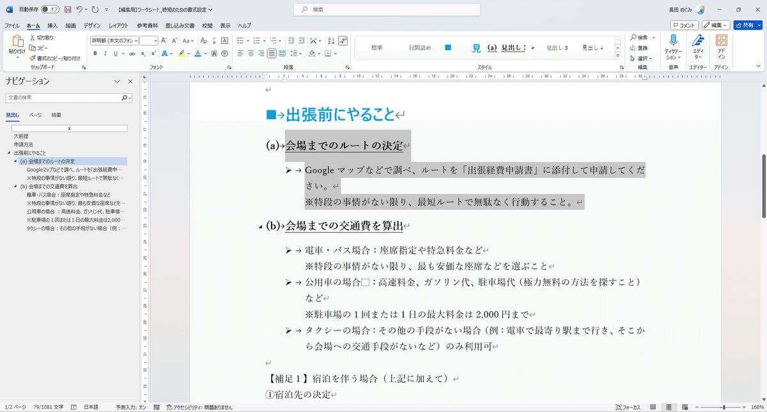The height and width of the screenshot is (412, 767).
Task: Start Dictation with the microphone icon
Action: coord(673,41)
